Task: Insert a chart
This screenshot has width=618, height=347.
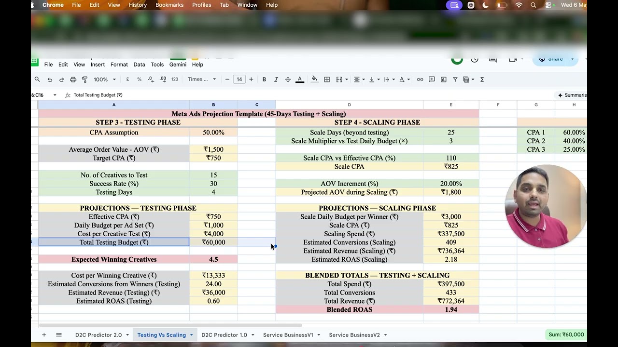Action: pyautogui.click(x=443, y=80)
